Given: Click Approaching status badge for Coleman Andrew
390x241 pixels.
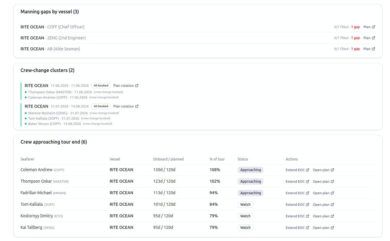Looking at the screenshot, I should pyautogui.click(x=251, y=170).
